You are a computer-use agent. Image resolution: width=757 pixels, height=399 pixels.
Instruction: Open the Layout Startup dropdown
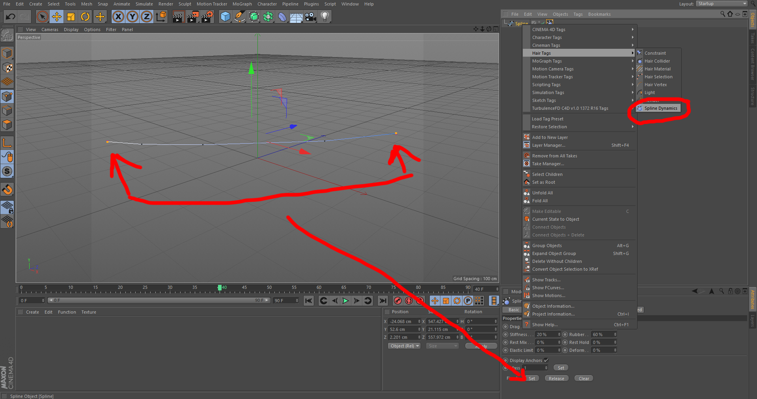722,4
